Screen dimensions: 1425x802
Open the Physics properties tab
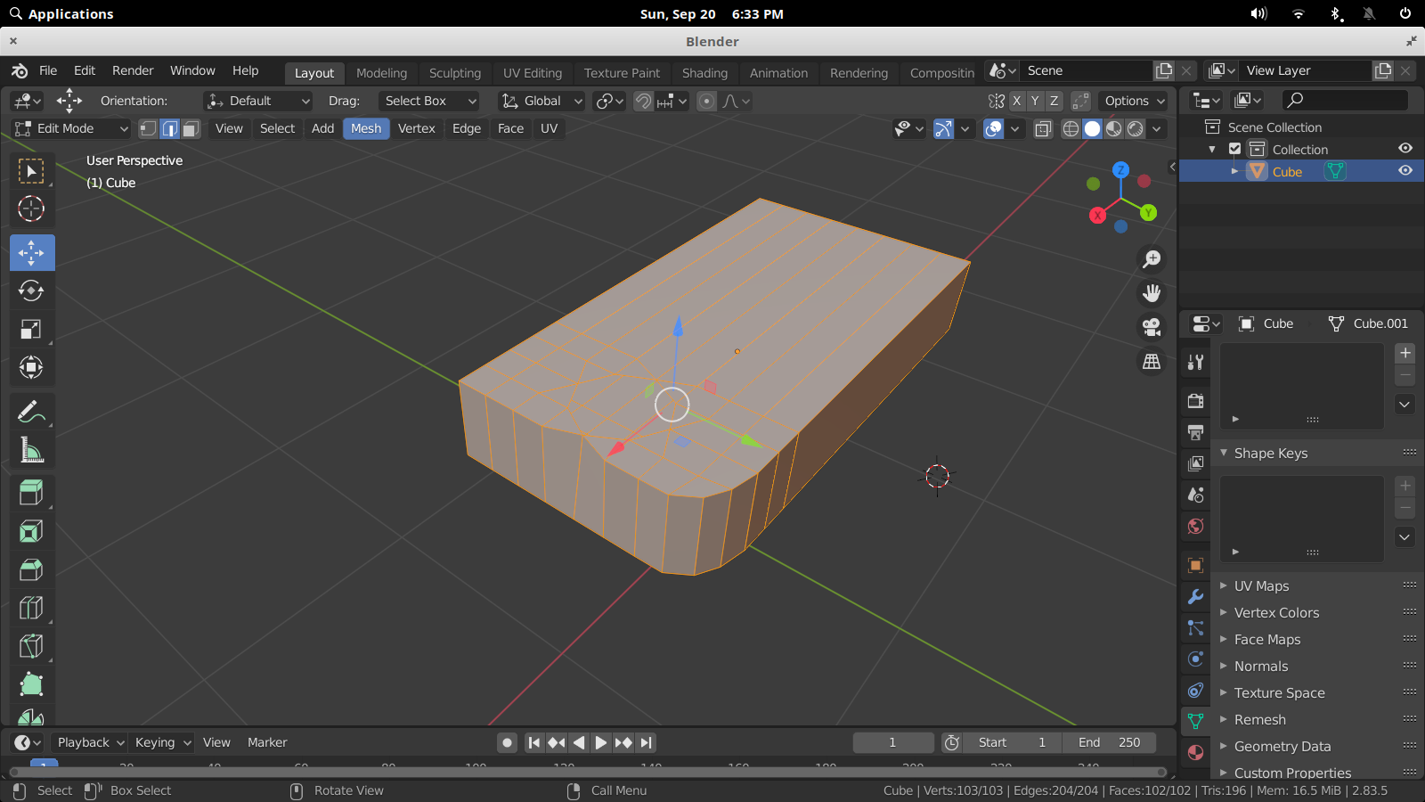(1195, 659)
